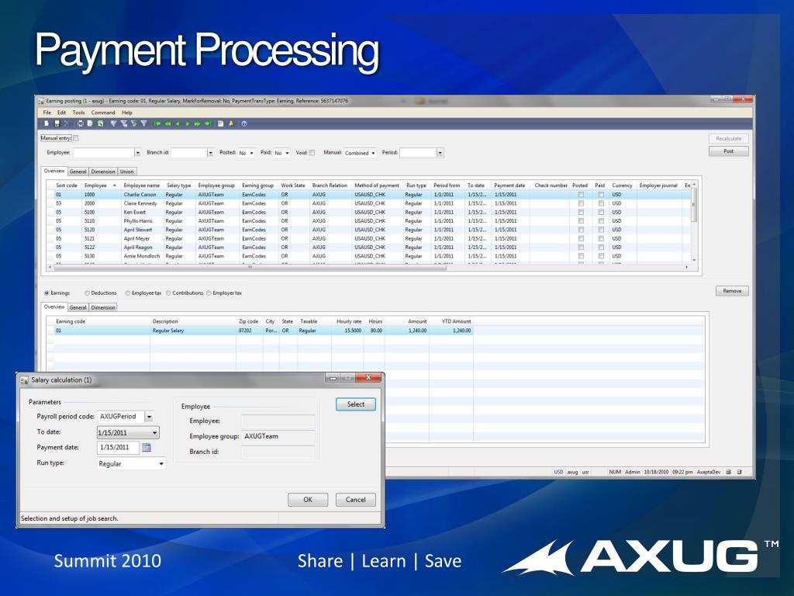Click the Recalculate button
The width and height of the screenshot is (794, 596).
click(x=728, y=138)
